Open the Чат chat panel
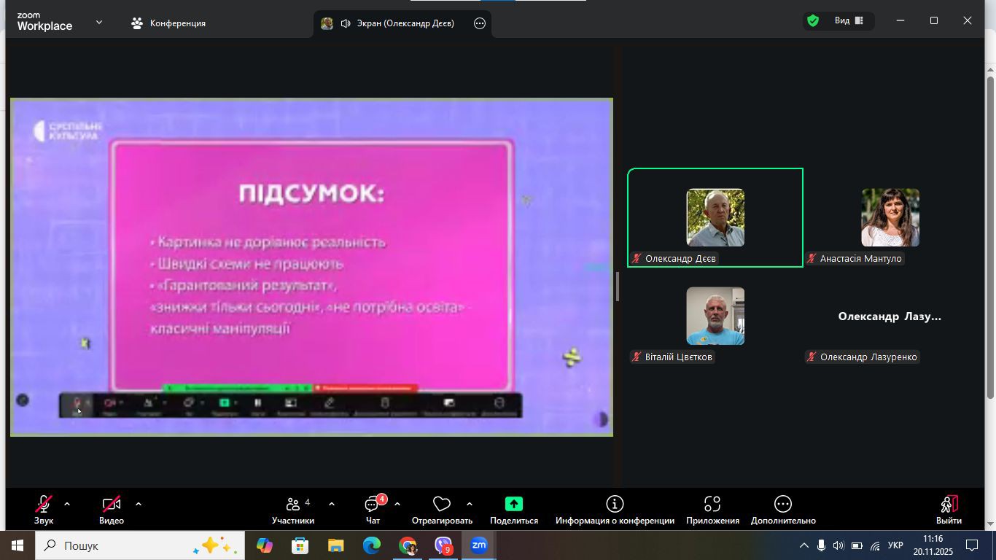The width and height of the screenshot is (996, 560). coord(373,505)
